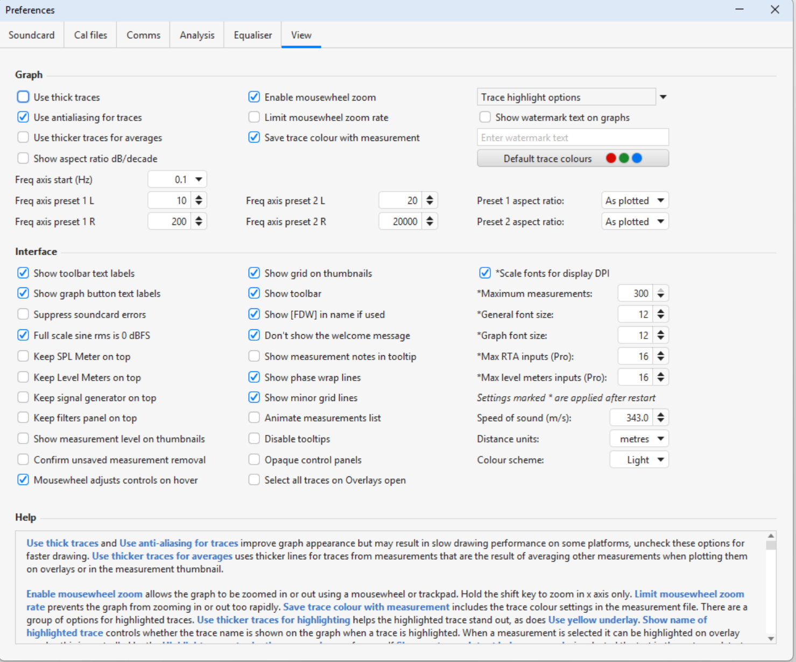Image resolution: width=796 pixels, height=662 pixels.
Task: Adjust Maximum measurements stepper arrows
Action: 660,293
